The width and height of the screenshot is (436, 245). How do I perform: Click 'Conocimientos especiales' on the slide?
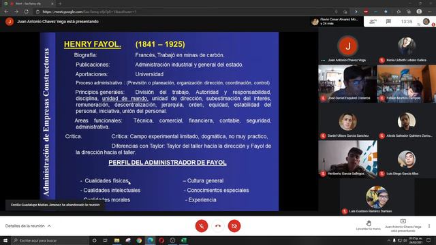218,191
